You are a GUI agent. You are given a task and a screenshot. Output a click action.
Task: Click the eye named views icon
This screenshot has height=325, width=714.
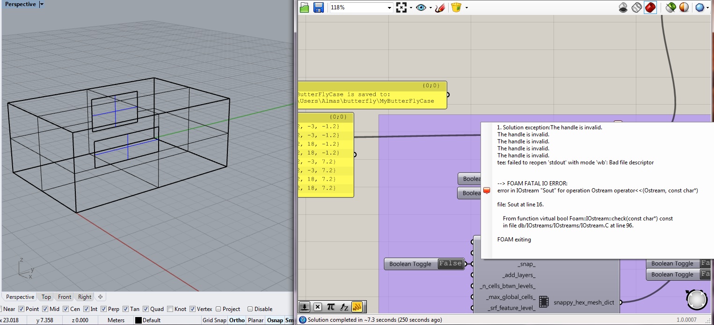421,7
